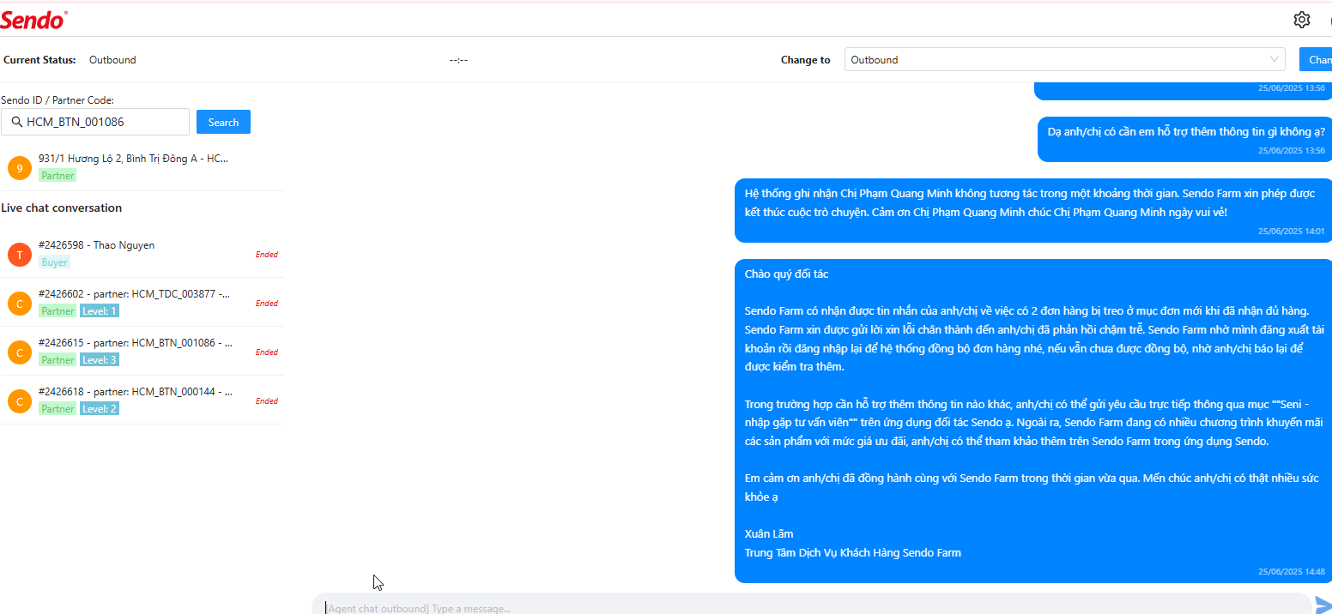Click Ended status of Thao Nguyen conversation
The image size is (1332, 614).
pyautogui.click(x=267, y=255)
